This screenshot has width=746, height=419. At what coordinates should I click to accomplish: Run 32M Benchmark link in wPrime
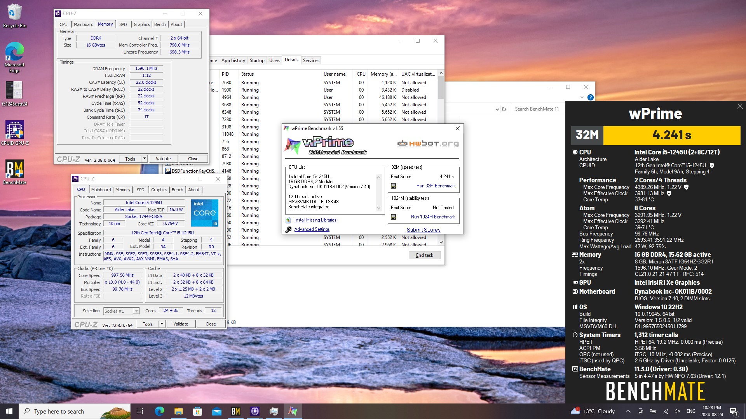(x=436, y=186)
